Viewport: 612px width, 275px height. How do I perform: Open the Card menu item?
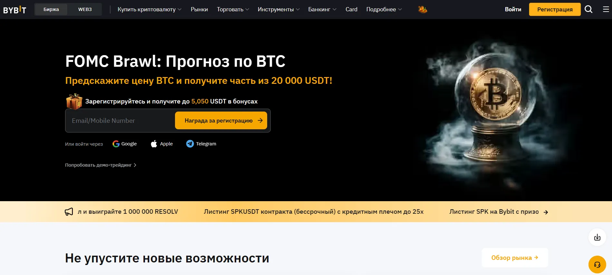pyautogui.click(x=351, y=9)
